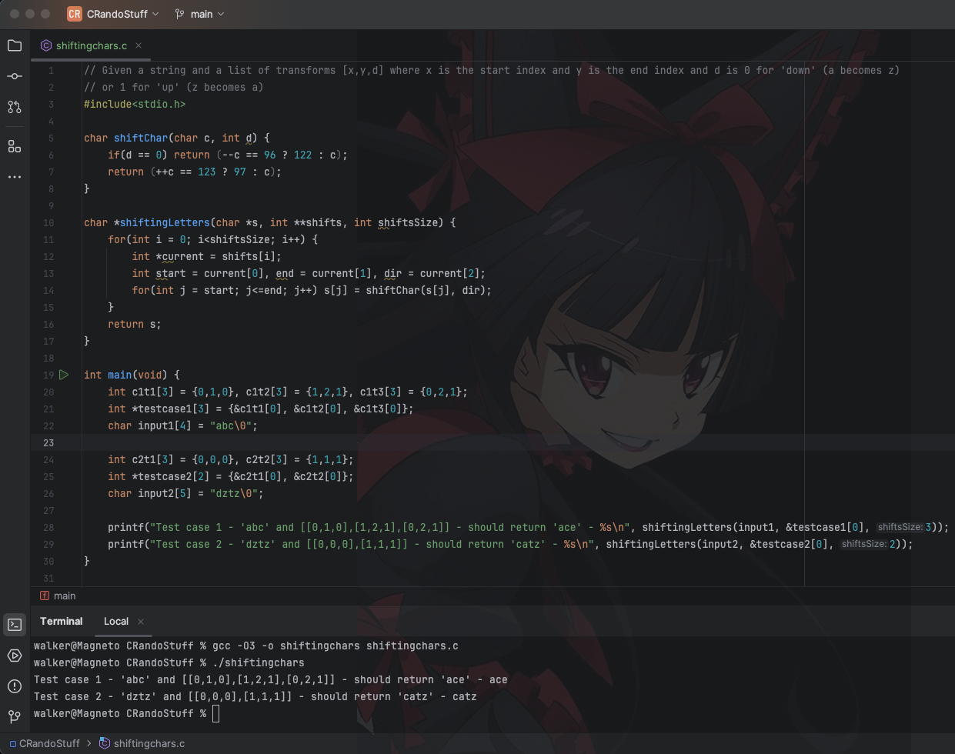Image resolution: width=955 pixels, height=754 pixels.
Task: Place cursor on empty line 23
Action: pyautogui.click(x=493, y=442)
